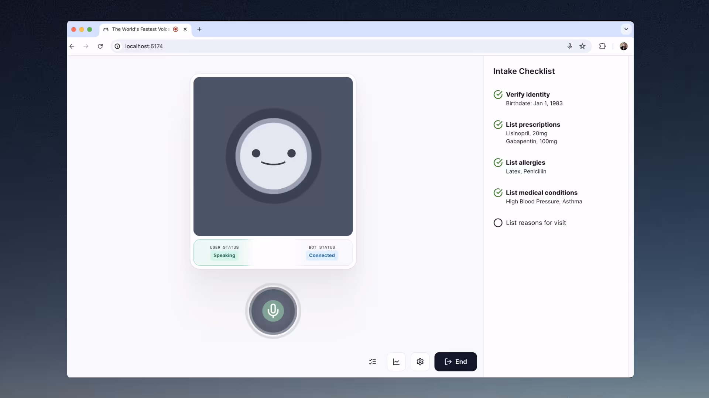
Task: Open the settings gear
Action: pyautogui.click(x=420, y=362)
